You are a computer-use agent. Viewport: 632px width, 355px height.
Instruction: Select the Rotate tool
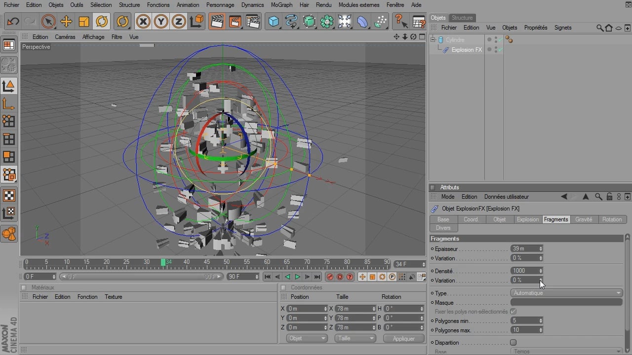102,22
